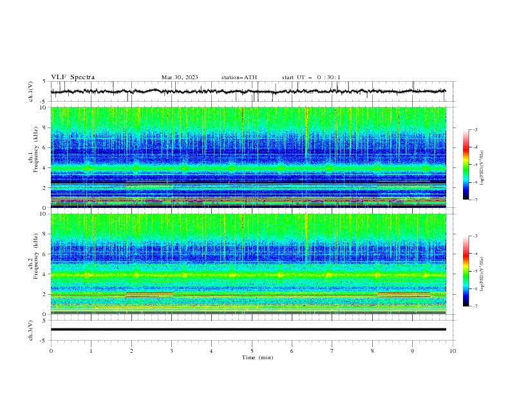
Task: Click the red burst in ch.2 spectrogram
Action: click(306, 236)
